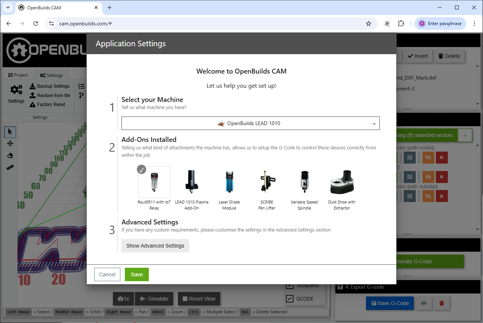Toggle the GCODE visibility checkbox
This screenshot has height=323, width=483.
[290, 299]
